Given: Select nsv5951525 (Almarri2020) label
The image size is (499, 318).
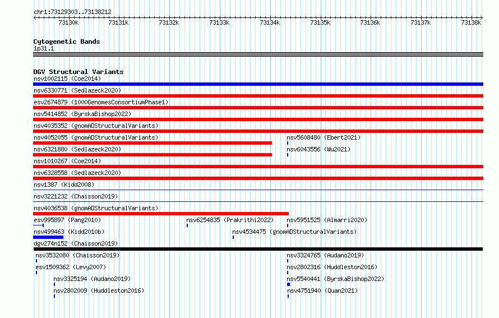Looking at the screenshot, I should [327, 220].
